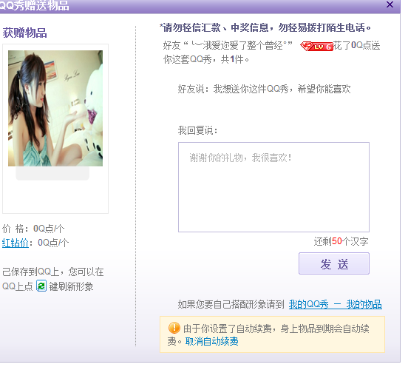This screenshot has width=408, height=367.
Task: Open the 红钻价 link
Action: tap(16, 243)
